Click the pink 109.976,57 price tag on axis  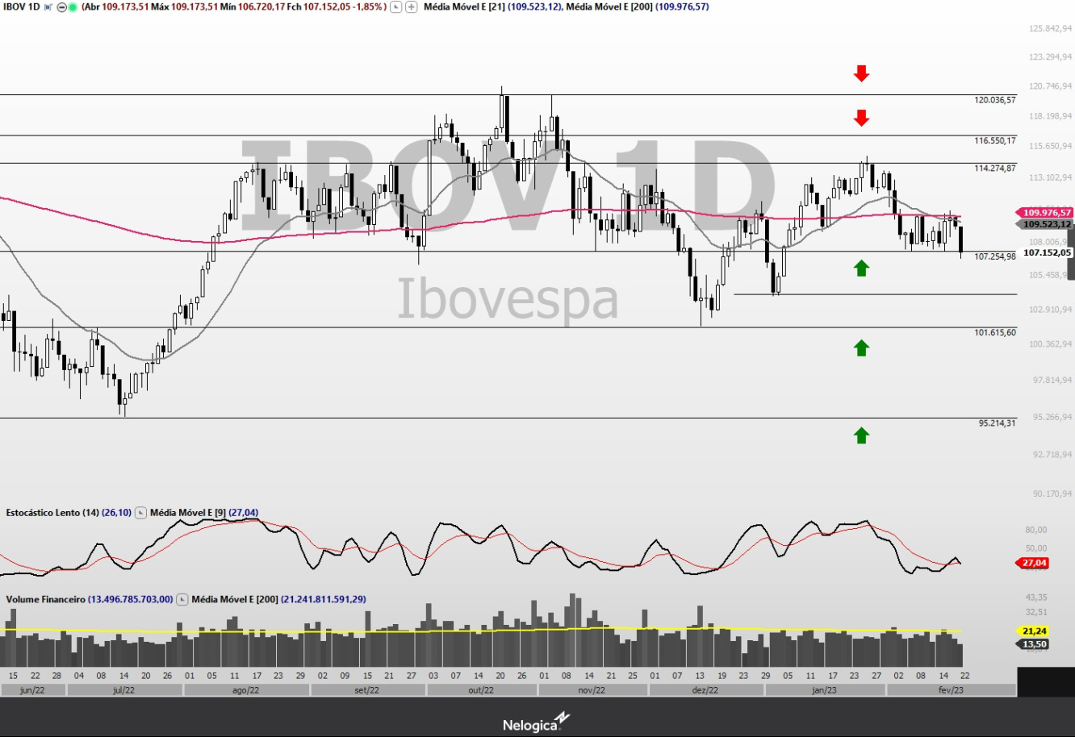pos(1044,212)
